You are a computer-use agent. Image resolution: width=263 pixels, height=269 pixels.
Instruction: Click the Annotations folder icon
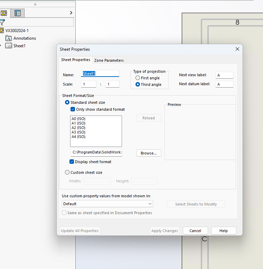[9, 38]
